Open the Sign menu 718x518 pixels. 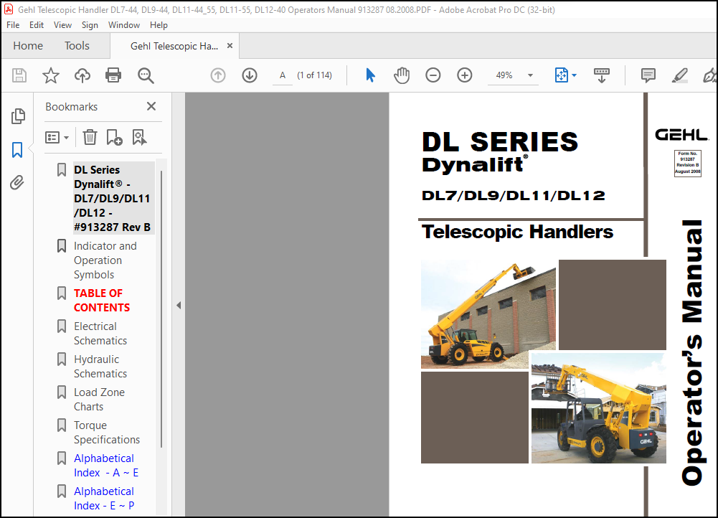(90, 25)
